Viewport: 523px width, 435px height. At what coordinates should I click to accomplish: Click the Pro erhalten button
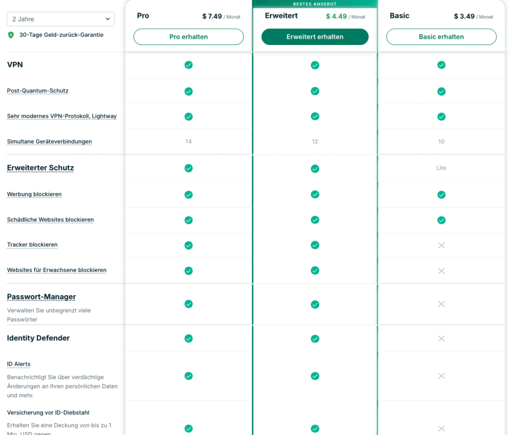[188, 37]
